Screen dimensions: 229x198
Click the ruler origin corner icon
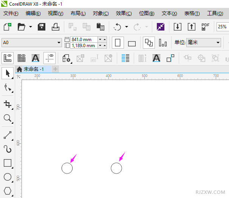(19, 77)
